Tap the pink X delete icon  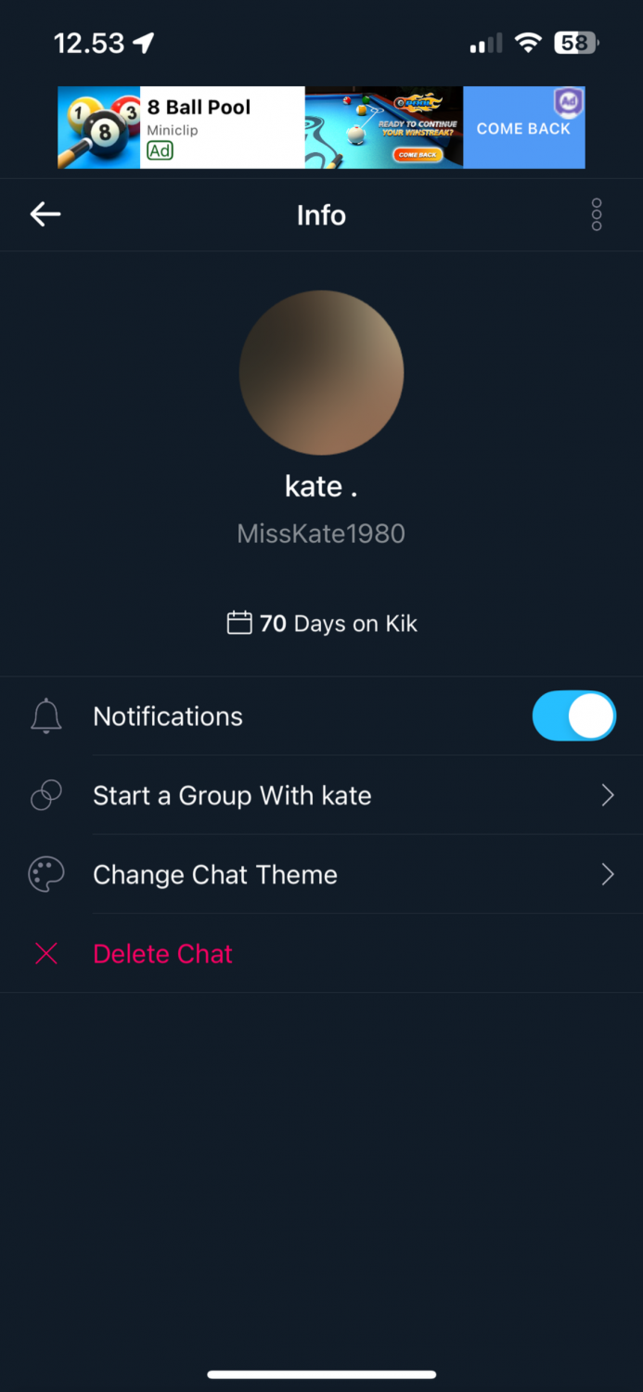click(46, 953)
